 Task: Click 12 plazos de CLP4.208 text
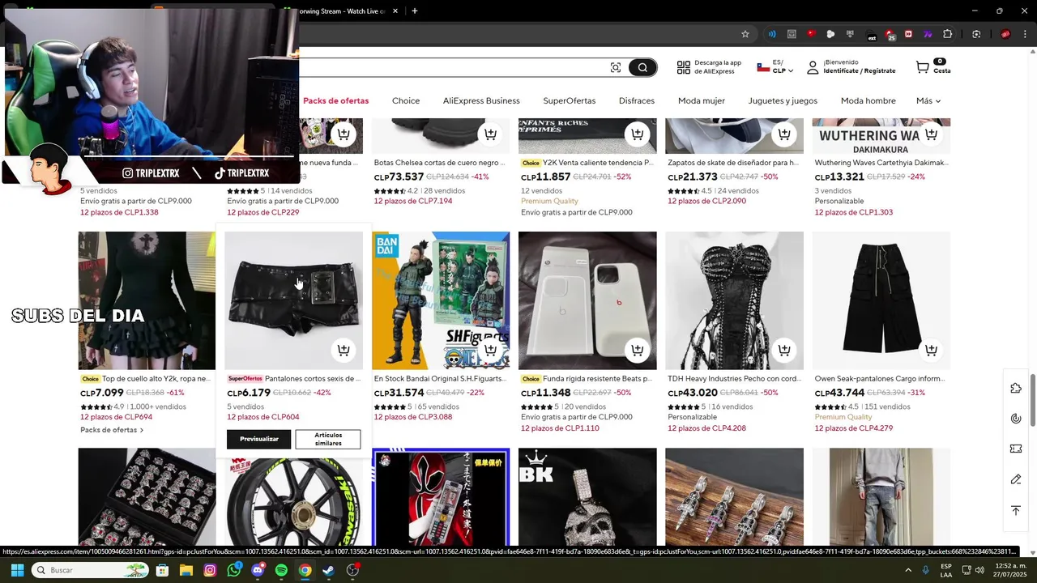click(x=706, y=428)
